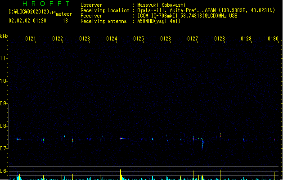Click the 0.8 kHz axis label
The height and width of the screenshot is (180, 283).
click(x=4, y=126)
